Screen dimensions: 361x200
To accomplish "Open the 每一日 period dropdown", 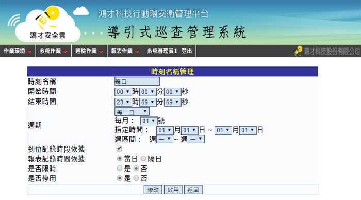I will pyautogui.click(x=132, y=112).
